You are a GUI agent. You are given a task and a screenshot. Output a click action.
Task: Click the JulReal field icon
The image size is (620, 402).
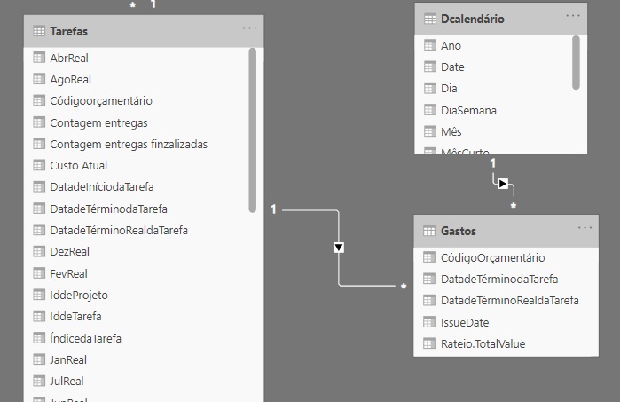pos(39,381)
